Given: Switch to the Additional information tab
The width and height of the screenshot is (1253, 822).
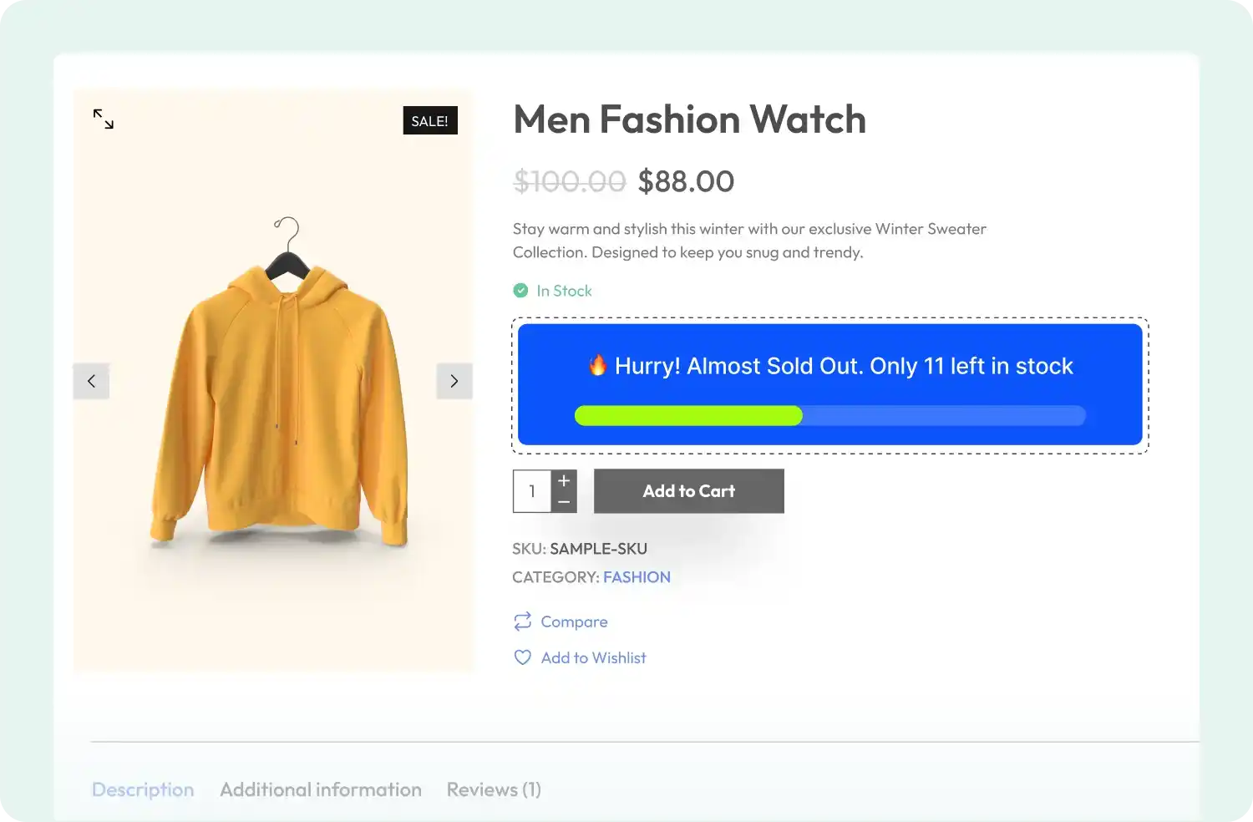Looking at the screenshot, I should coord(320,789).
